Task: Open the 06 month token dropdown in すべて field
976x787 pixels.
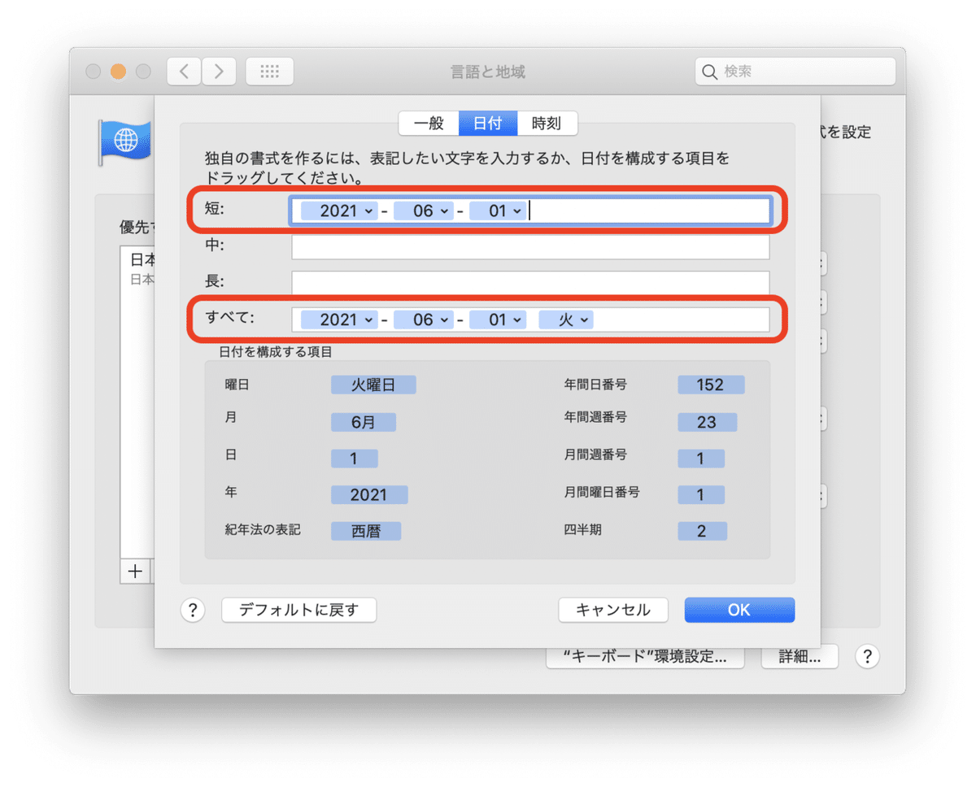Action: [423, 320]
